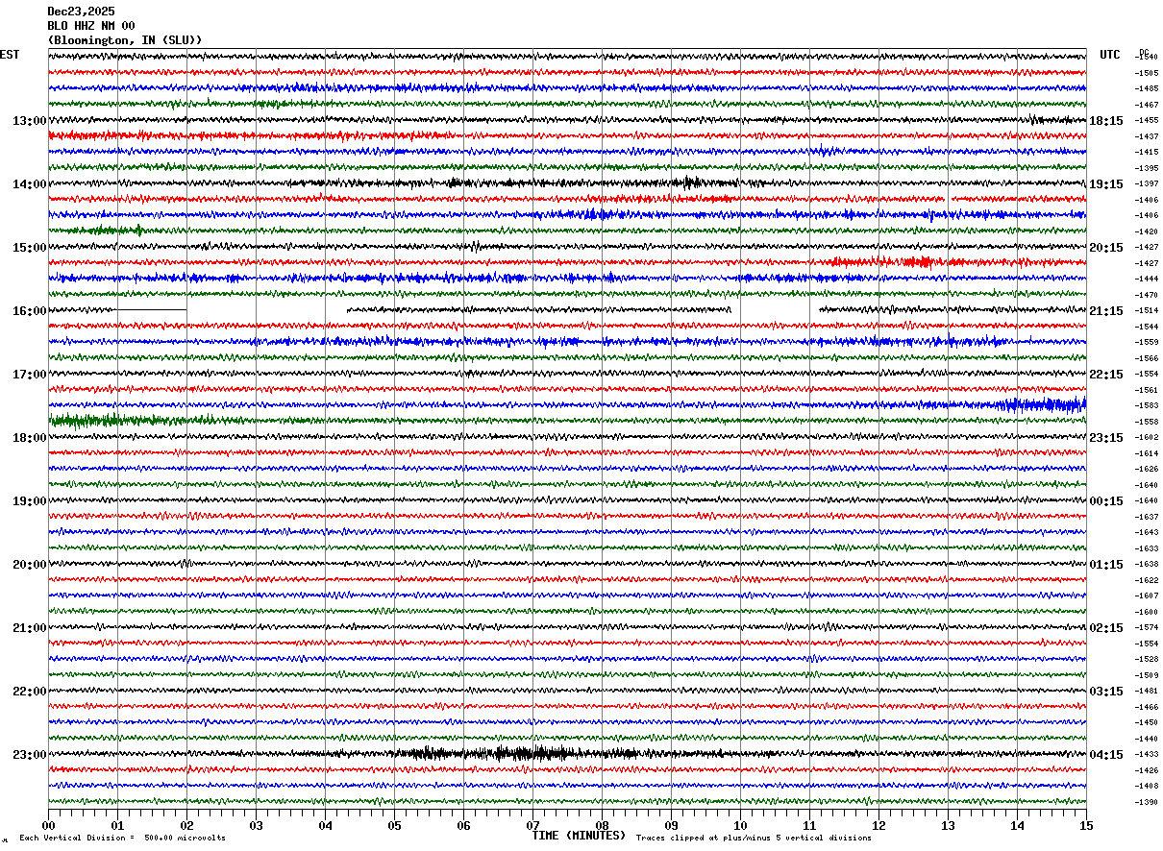The image size is (1163, 851).
Task: Click the 00:15 UTC time label
Action: tap(1106, 501)
